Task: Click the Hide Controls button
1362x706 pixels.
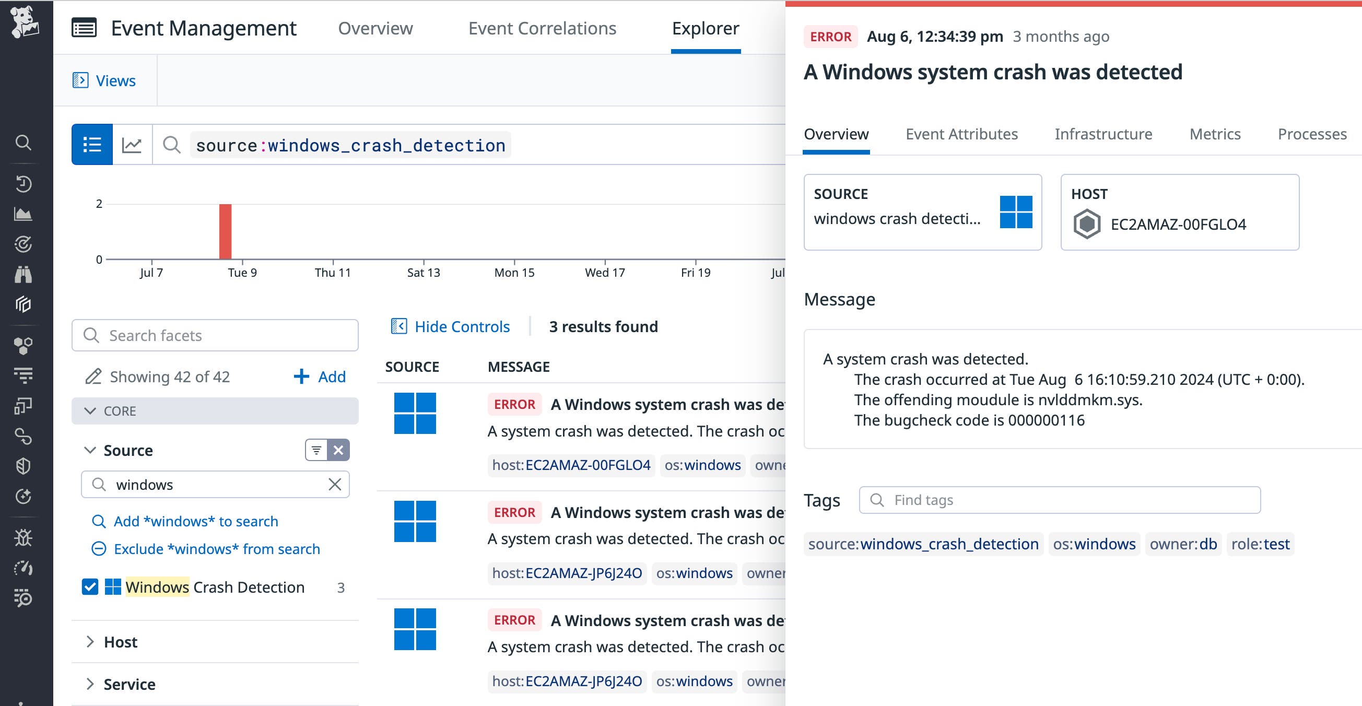Action: 450,326
